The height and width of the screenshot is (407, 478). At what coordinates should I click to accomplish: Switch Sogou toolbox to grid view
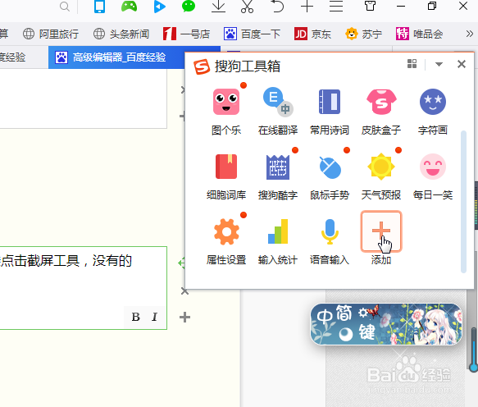click(412, 64)
